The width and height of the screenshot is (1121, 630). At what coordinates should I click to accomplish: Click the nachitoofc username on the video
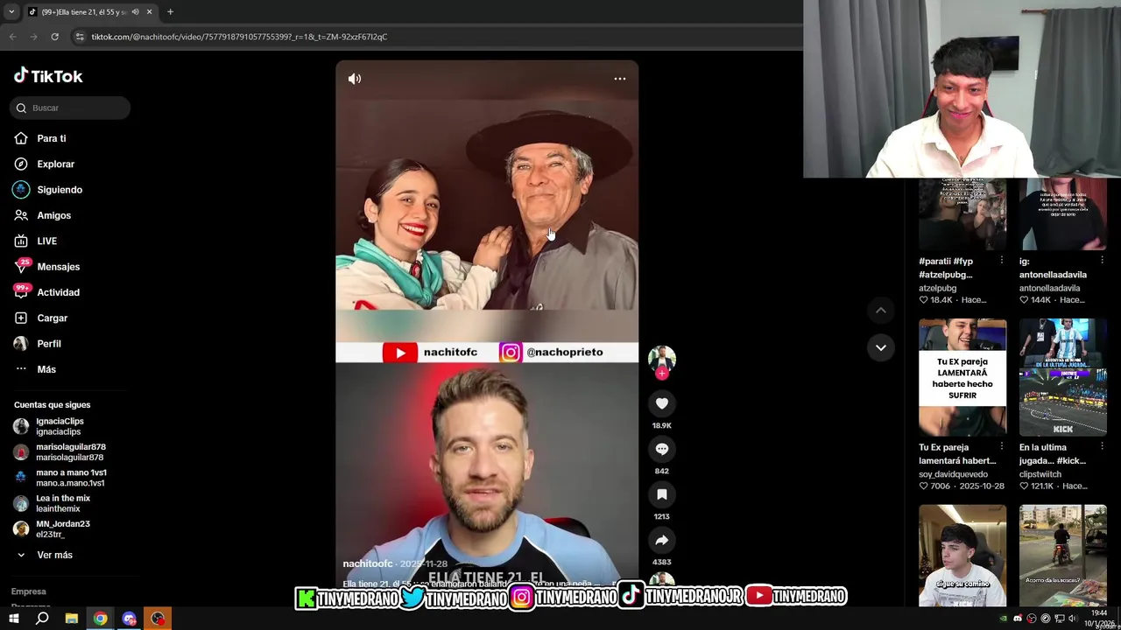[x=368, y=563]
